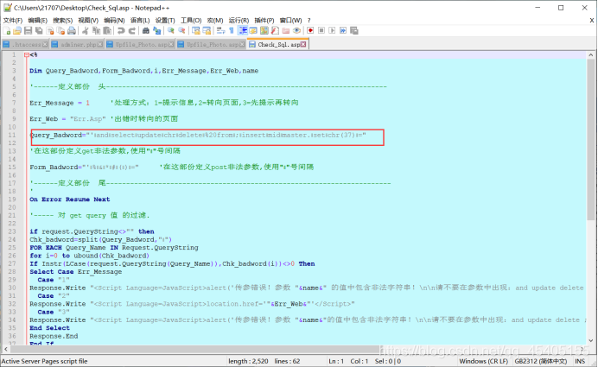Toggle file monitoring eye icon

[x=296, y=30]
